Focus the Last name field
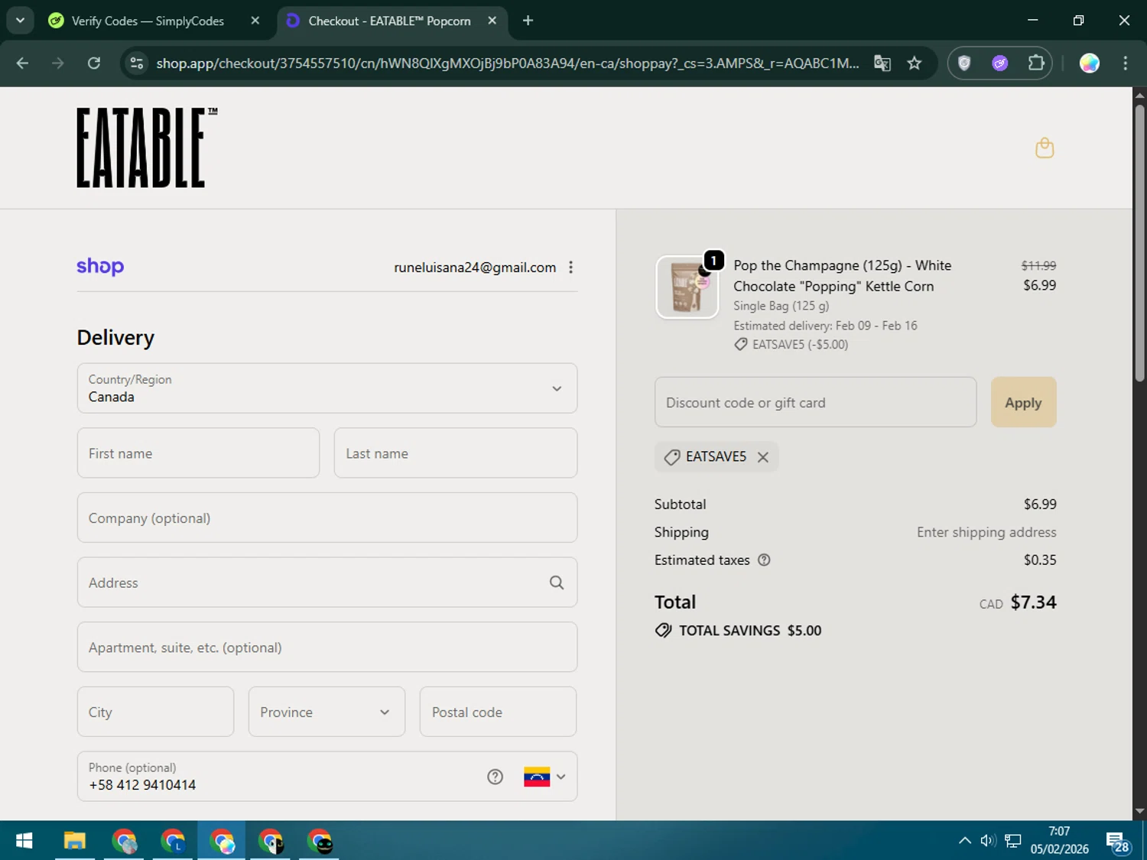Screen dimensions: 1147x860 [x=456, y=453]
